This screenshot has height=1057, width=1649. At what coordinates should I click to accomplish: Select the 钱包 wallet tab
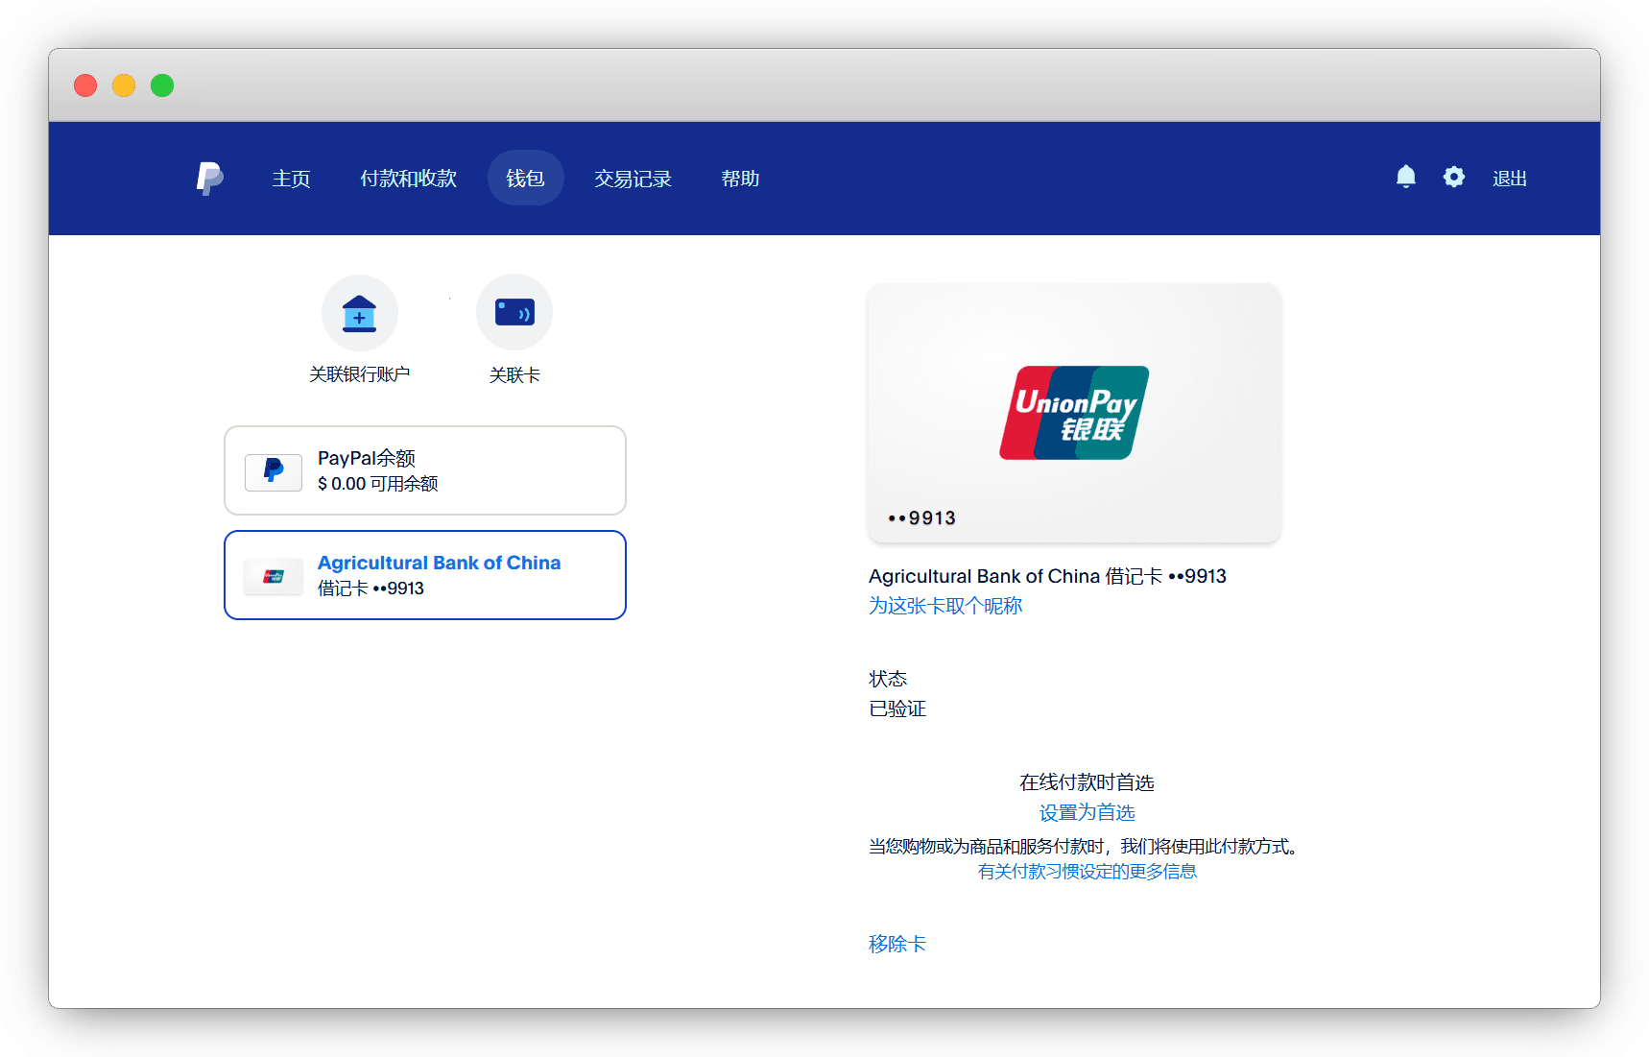pyautogui.click(x=525, y=179)
